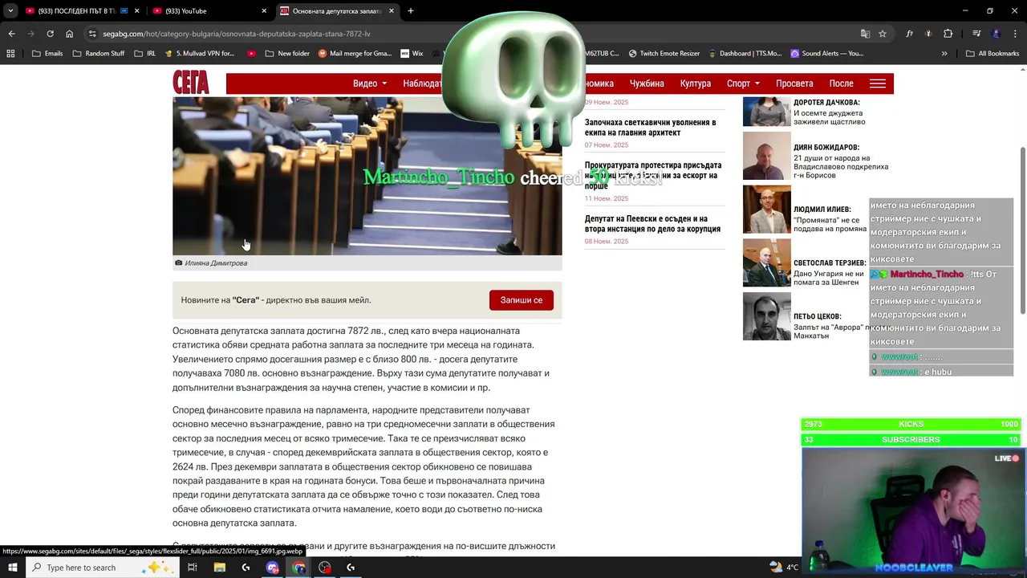Click the page vertical scrollbar thumb
Screen dimensions: 1027x578
[1022, 231]
